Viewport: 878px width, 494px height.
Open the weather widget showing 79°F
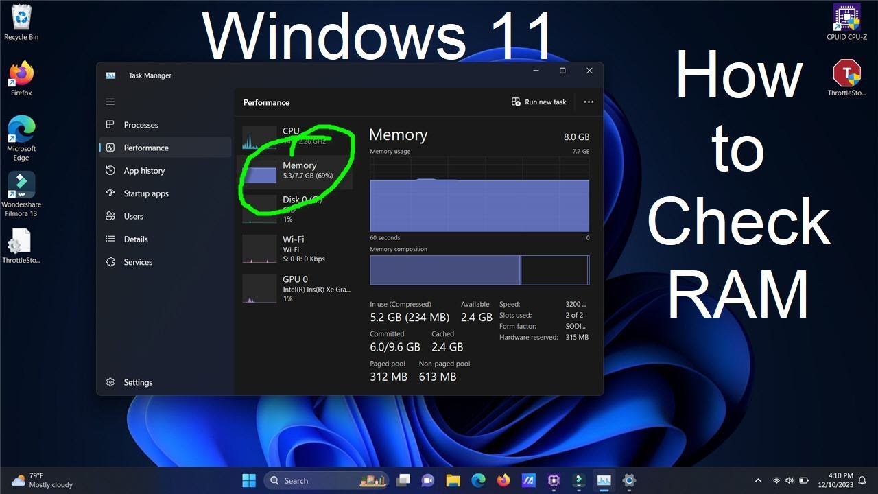point(43,480)
